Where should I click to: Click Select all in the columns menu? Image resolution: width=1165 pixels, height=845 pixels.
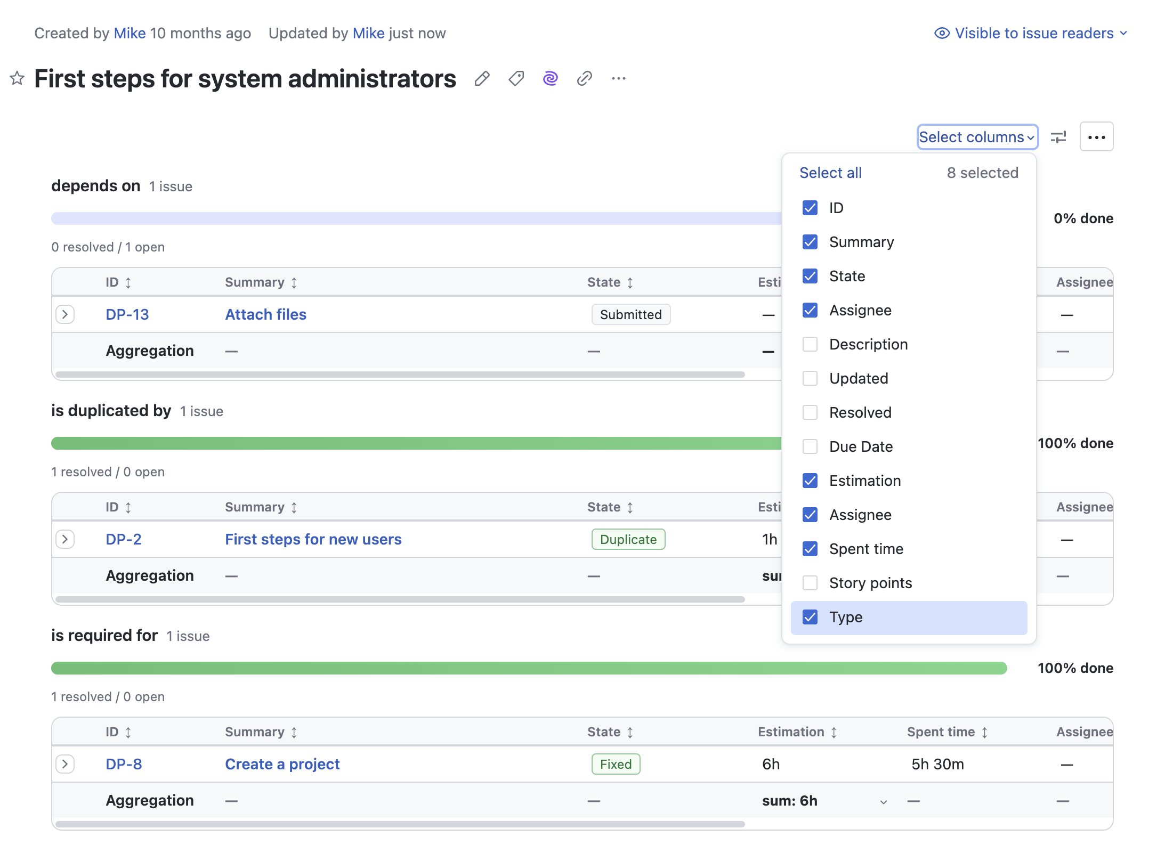pos(830,173)
